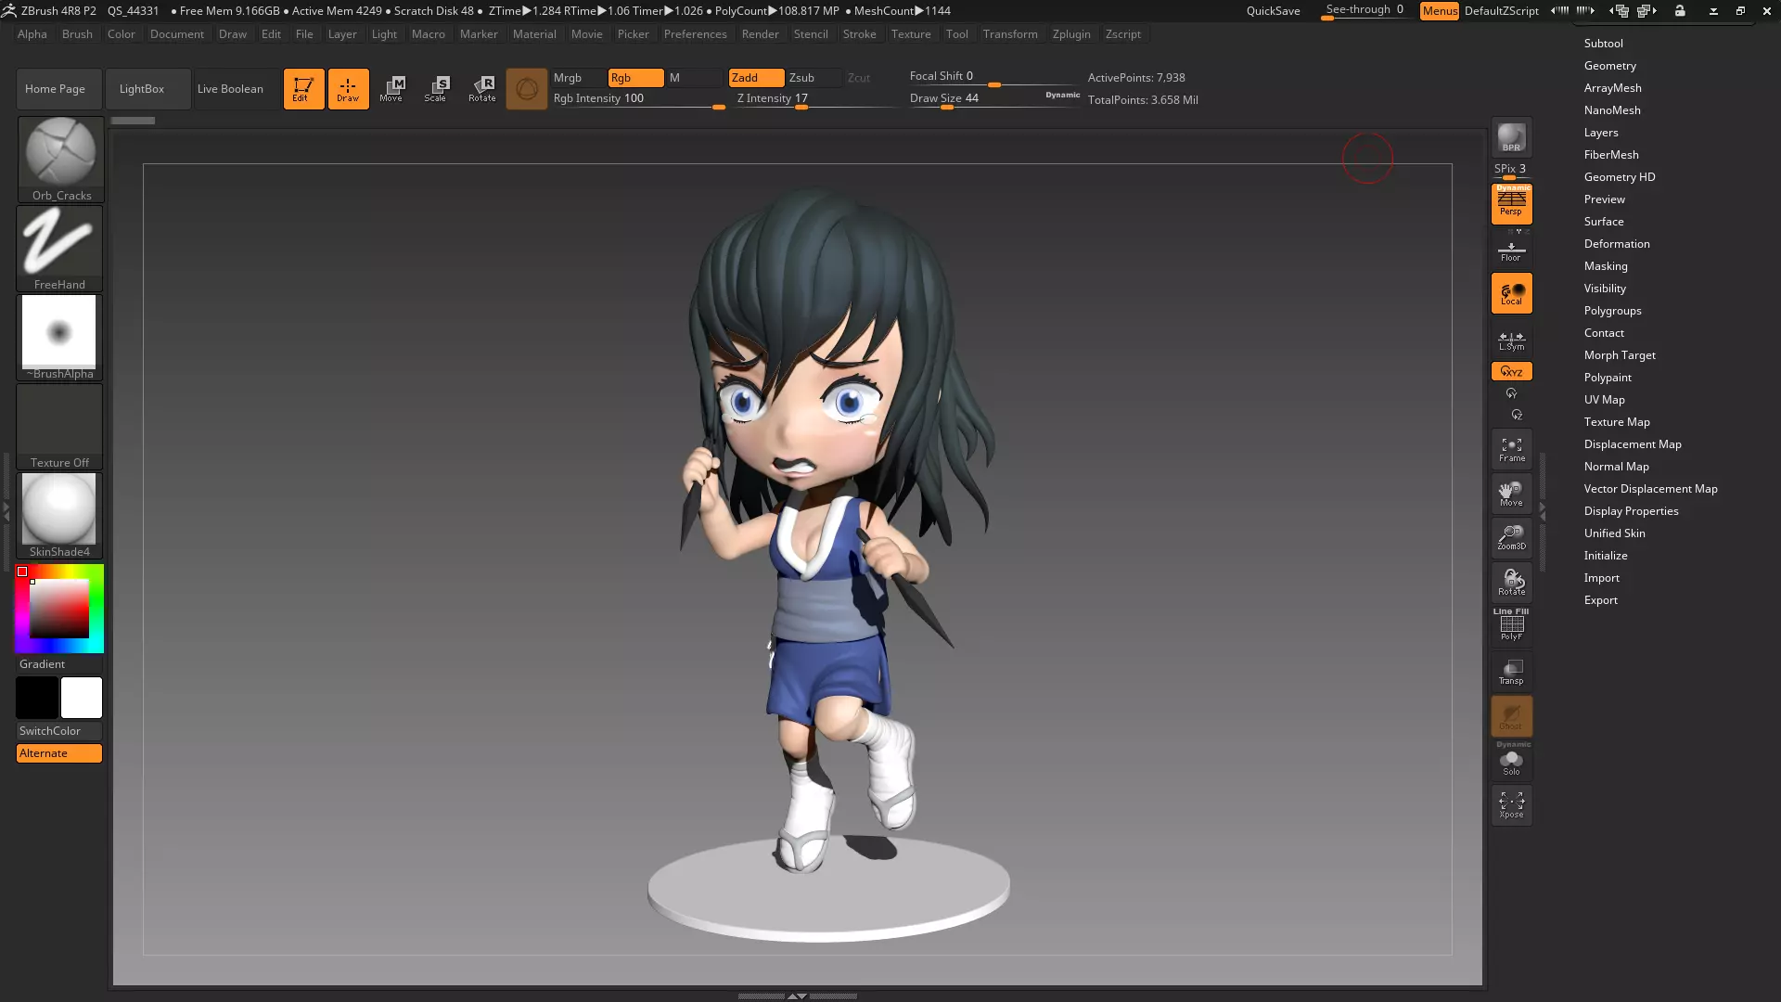Expand the ArrayMesh section
Viewport: 1781px width, 1002px height.
pyautogui.click(x=1612, y=88)
